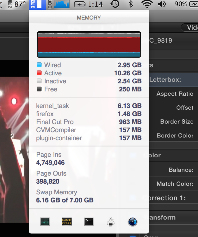
Task: Click the red Active color square
Action: pyautogui.click(x=39, y=73)
